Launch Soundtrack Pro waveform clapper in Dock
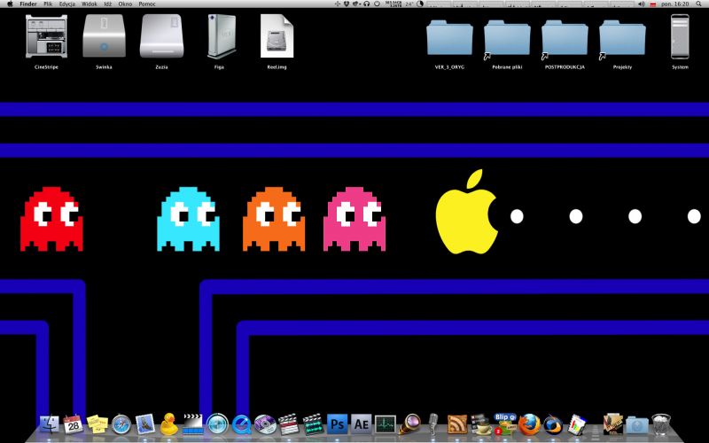Image resolution: width=709 pixels, height=443 pixels. click(313, 424)
